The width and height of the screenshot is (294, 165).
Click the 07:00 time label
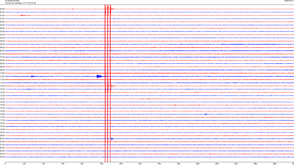(x=2, y=54)
